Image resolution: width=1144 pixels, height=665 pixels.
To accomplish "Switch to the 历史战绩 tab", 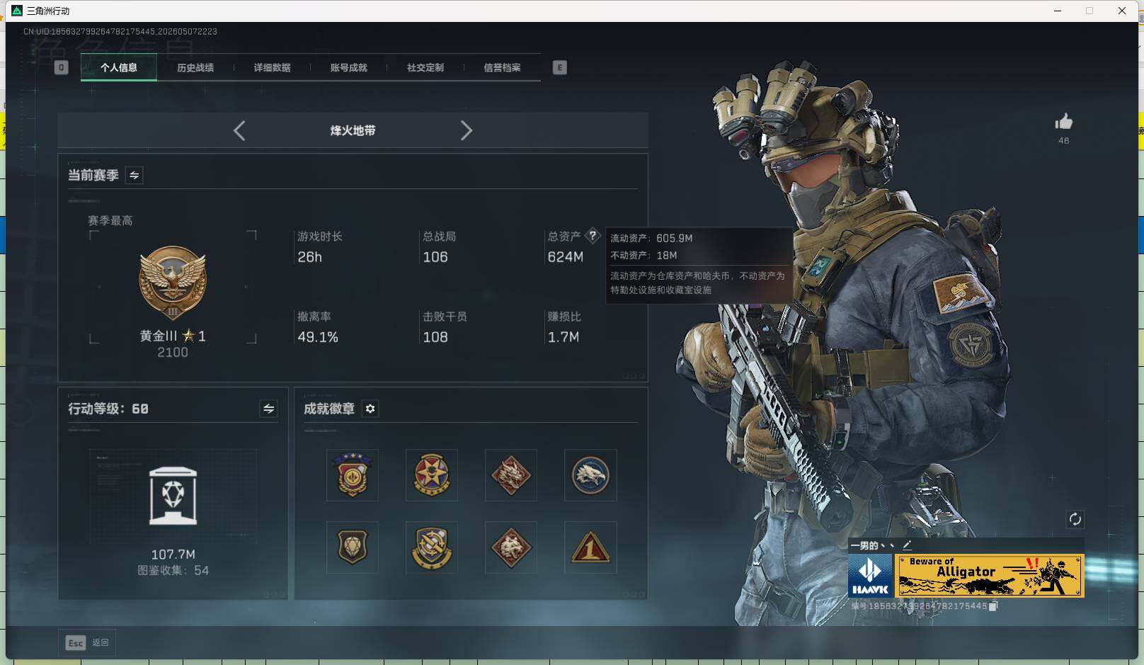I will (195, 68).
